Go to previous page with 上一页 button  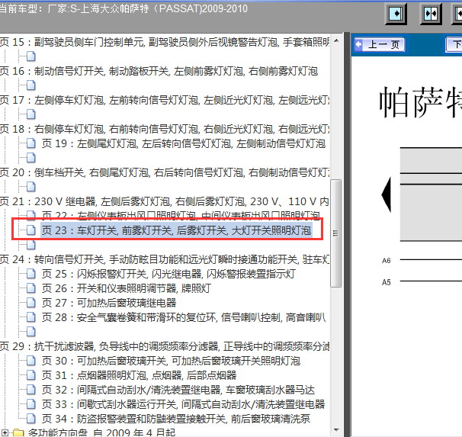click(380, 44)
